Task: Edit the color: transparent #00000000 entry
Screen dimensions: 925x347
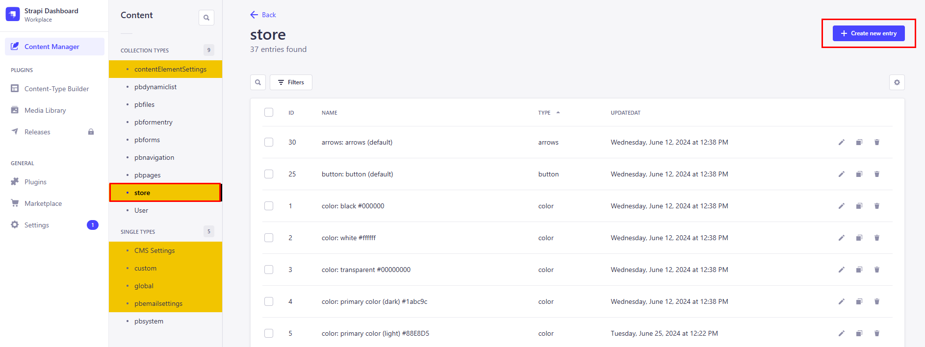Action: (842, 270)
